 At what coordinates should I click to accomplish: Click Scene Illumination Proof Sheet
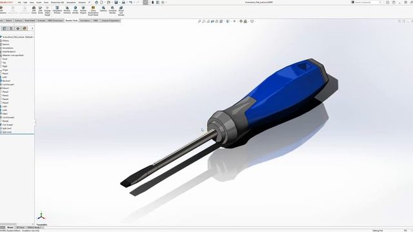tap(93, 11)
